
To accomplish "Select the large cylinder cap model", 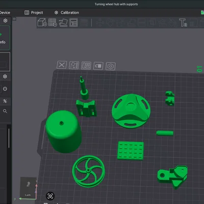I will click(x=63, y=132).
